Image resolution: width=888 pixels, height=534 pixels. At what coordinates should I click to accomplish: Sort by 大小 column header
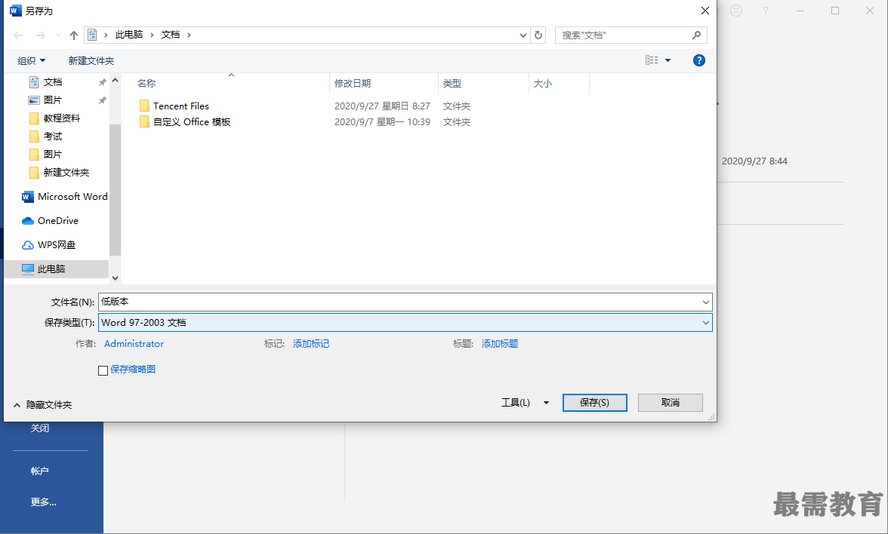[x=542, y=84]
